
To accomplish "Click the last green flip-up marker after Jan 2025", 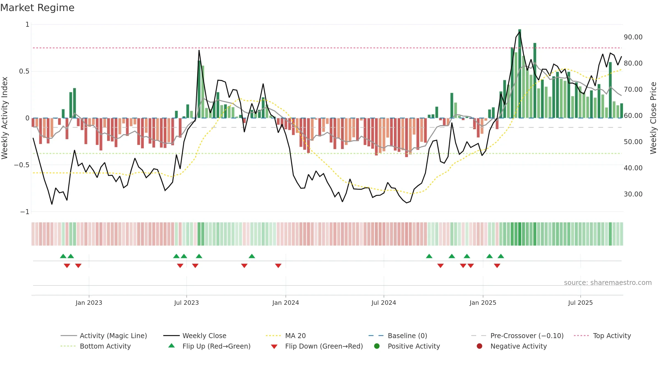I will click(x=501, y=256).
